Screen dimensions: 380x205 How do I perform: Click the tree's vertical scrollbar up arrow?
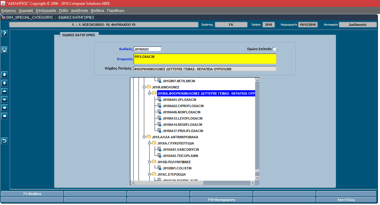(x=257, y=80)
